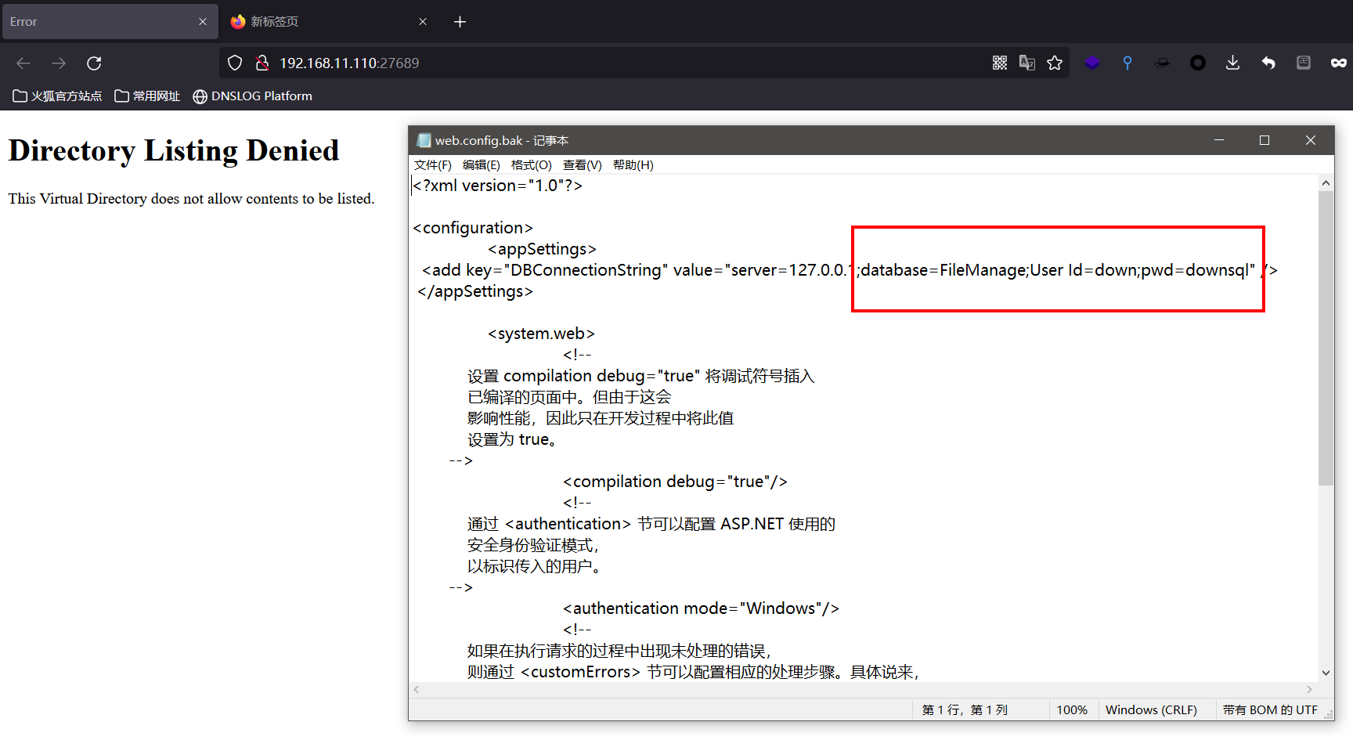The width and height of the screenshot is (1353, 740).
Task: Close the Error tab
Action: 203,22
